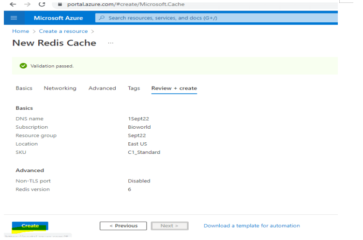The height and width of the screenshot is (240, 363).
Task: Switch to the Networking tab
Action: point(60,88)
